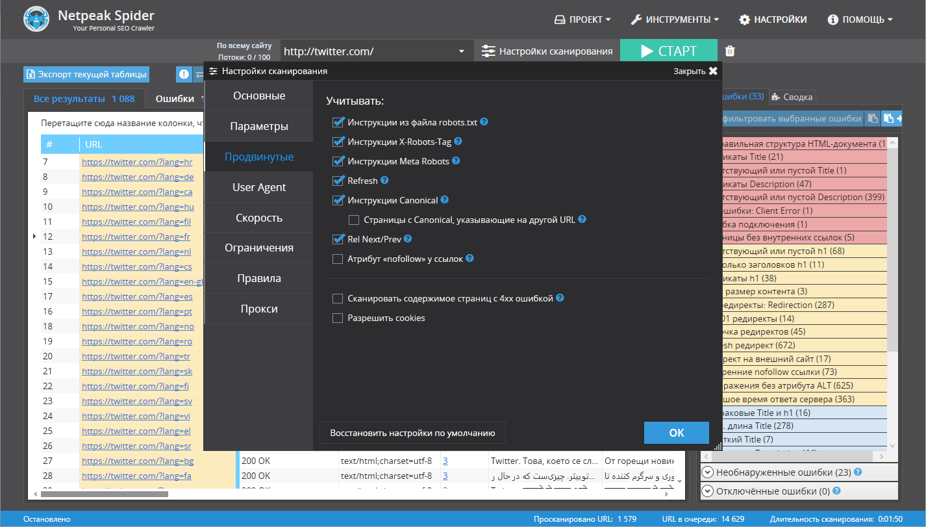Click the trash bin icon beside СТАРТ
The height and width of the screenshot is (527, 926).
(x=730, y=51)
